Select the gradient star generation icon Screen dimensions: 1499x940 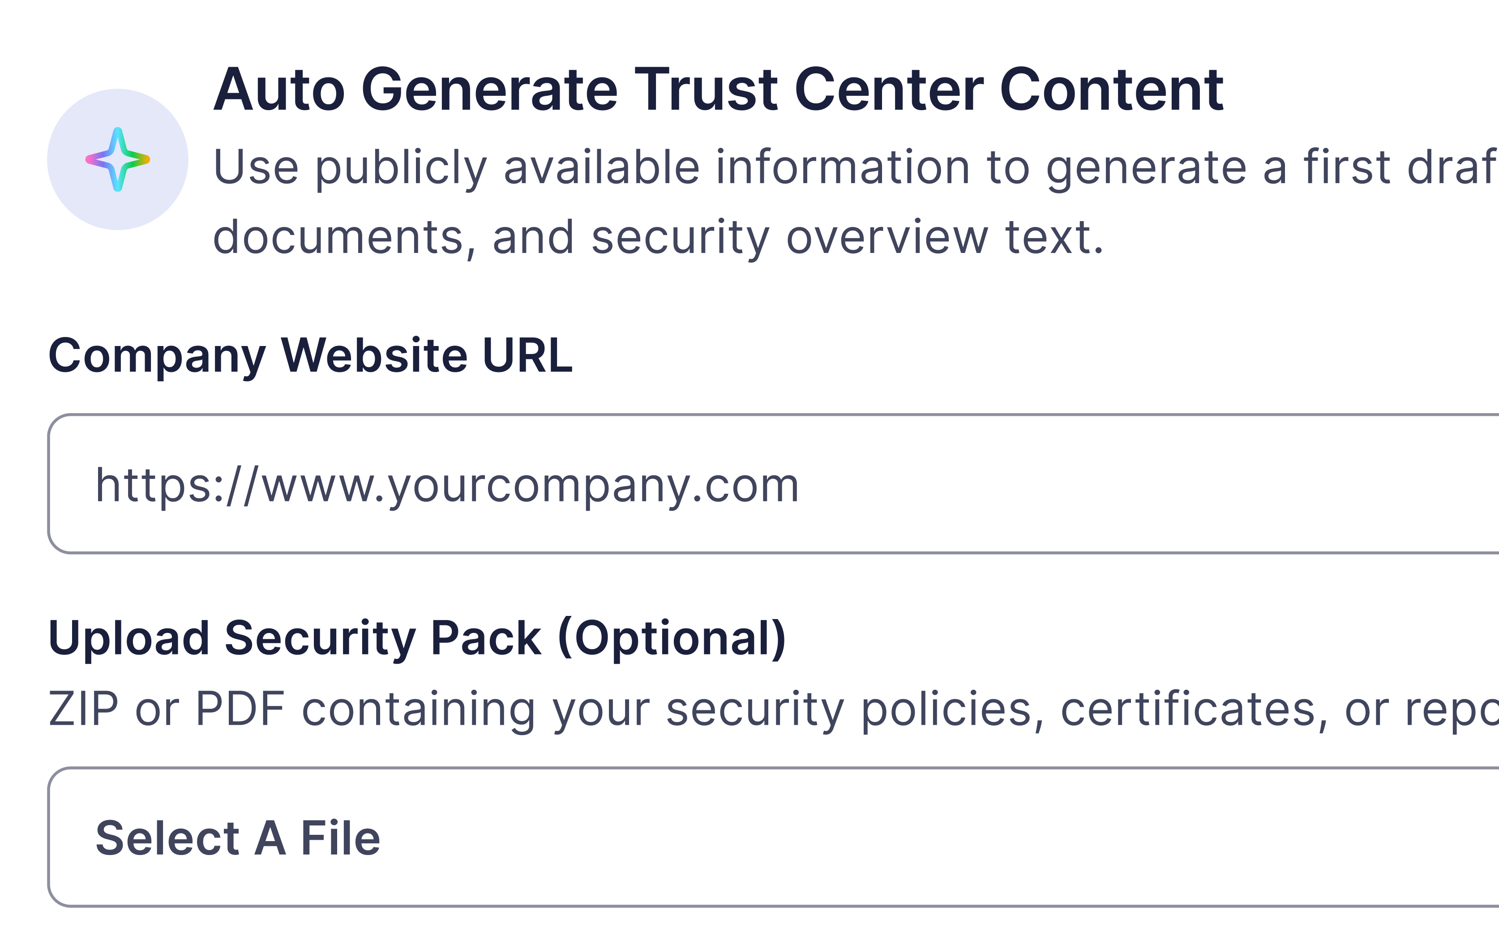coord(117,158)
